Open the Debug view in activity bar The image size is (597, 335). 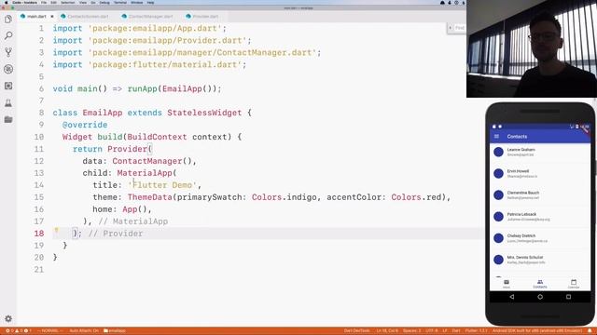tap(8, 69)
